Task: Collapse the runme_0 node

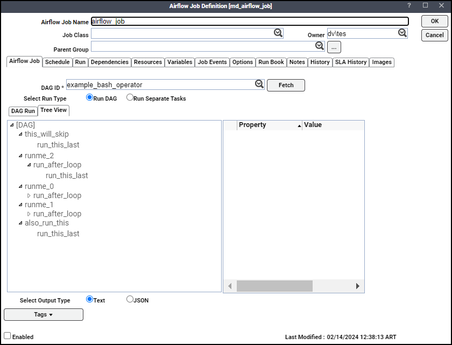Action: [20, 186]
